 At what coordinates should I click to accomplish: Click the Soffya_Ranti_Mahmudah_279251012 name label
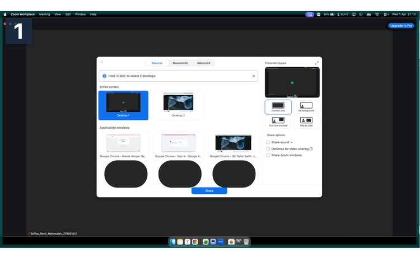click(54, 234)
